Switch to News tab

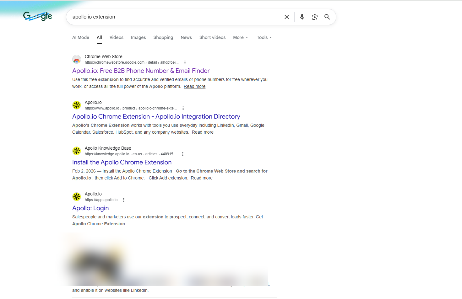pos(186,37)
